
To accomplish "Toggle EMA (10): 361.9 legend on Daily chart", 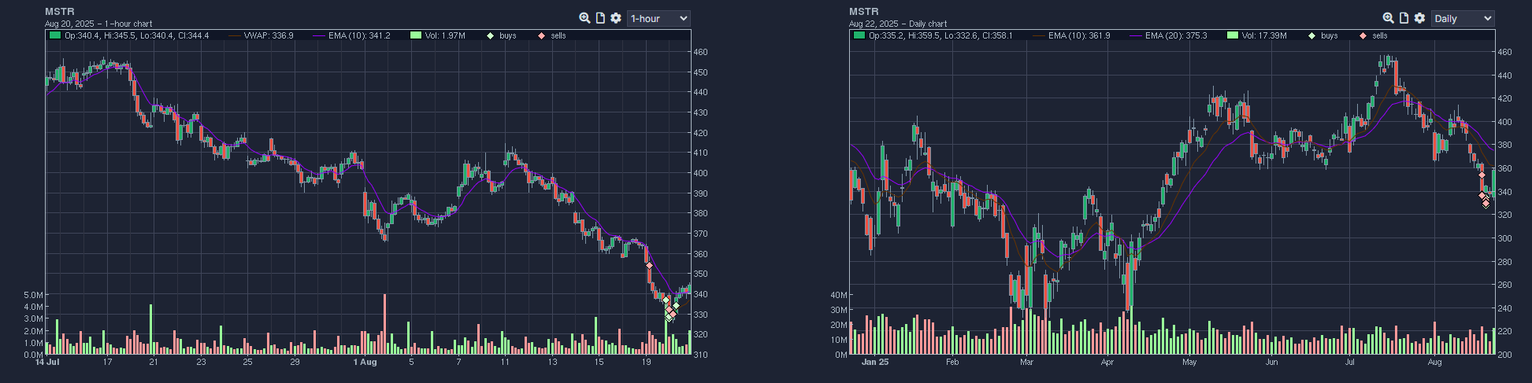I will click(x=1071, y=35).
